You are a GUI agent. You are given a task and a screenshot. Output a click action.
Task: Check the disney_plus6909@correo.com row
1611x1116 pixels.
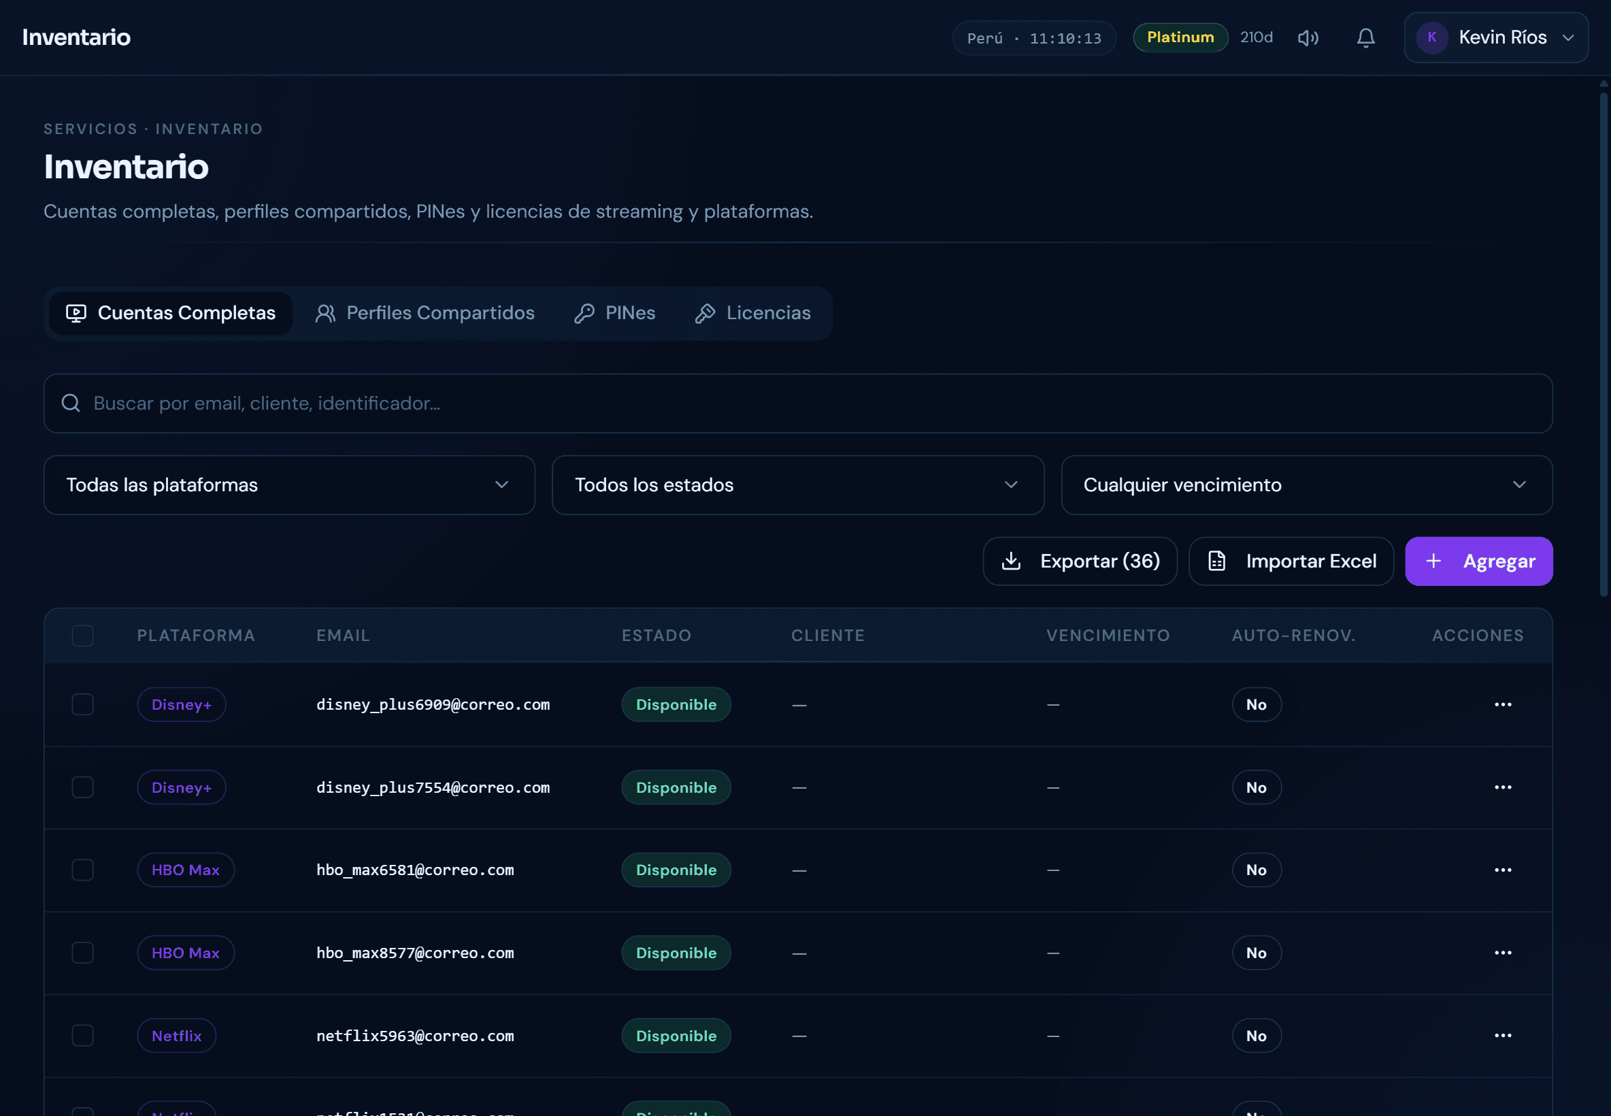tap(82, 705)
